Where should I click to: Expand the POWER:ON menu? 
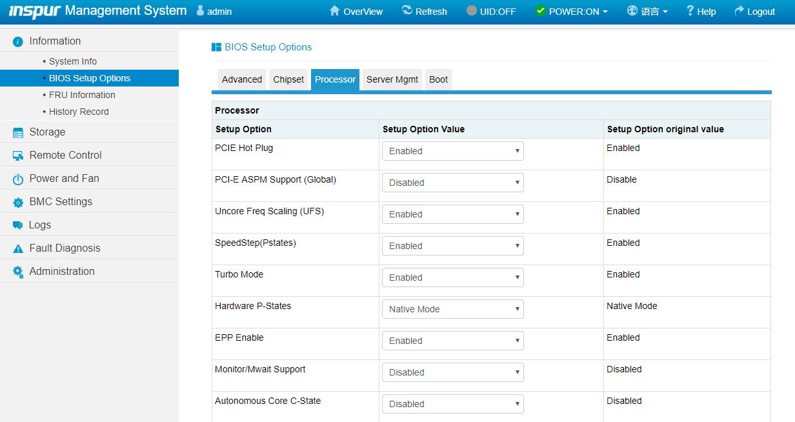572,12
